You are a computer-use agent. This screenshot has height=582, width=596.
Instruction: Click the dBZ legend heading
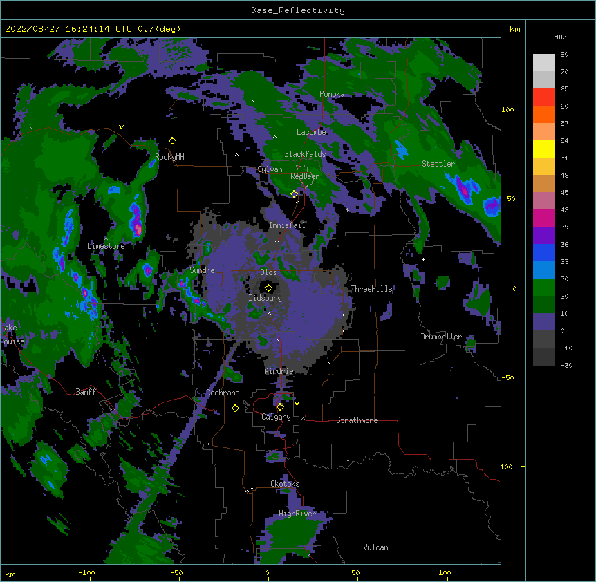(x=560, y=37)
